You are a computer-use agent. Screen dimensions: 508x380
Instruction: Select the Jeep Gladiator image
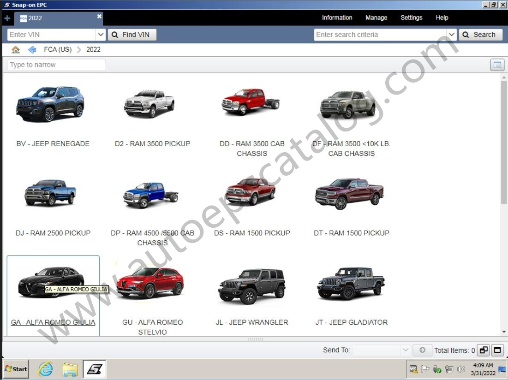pos(351,284)
